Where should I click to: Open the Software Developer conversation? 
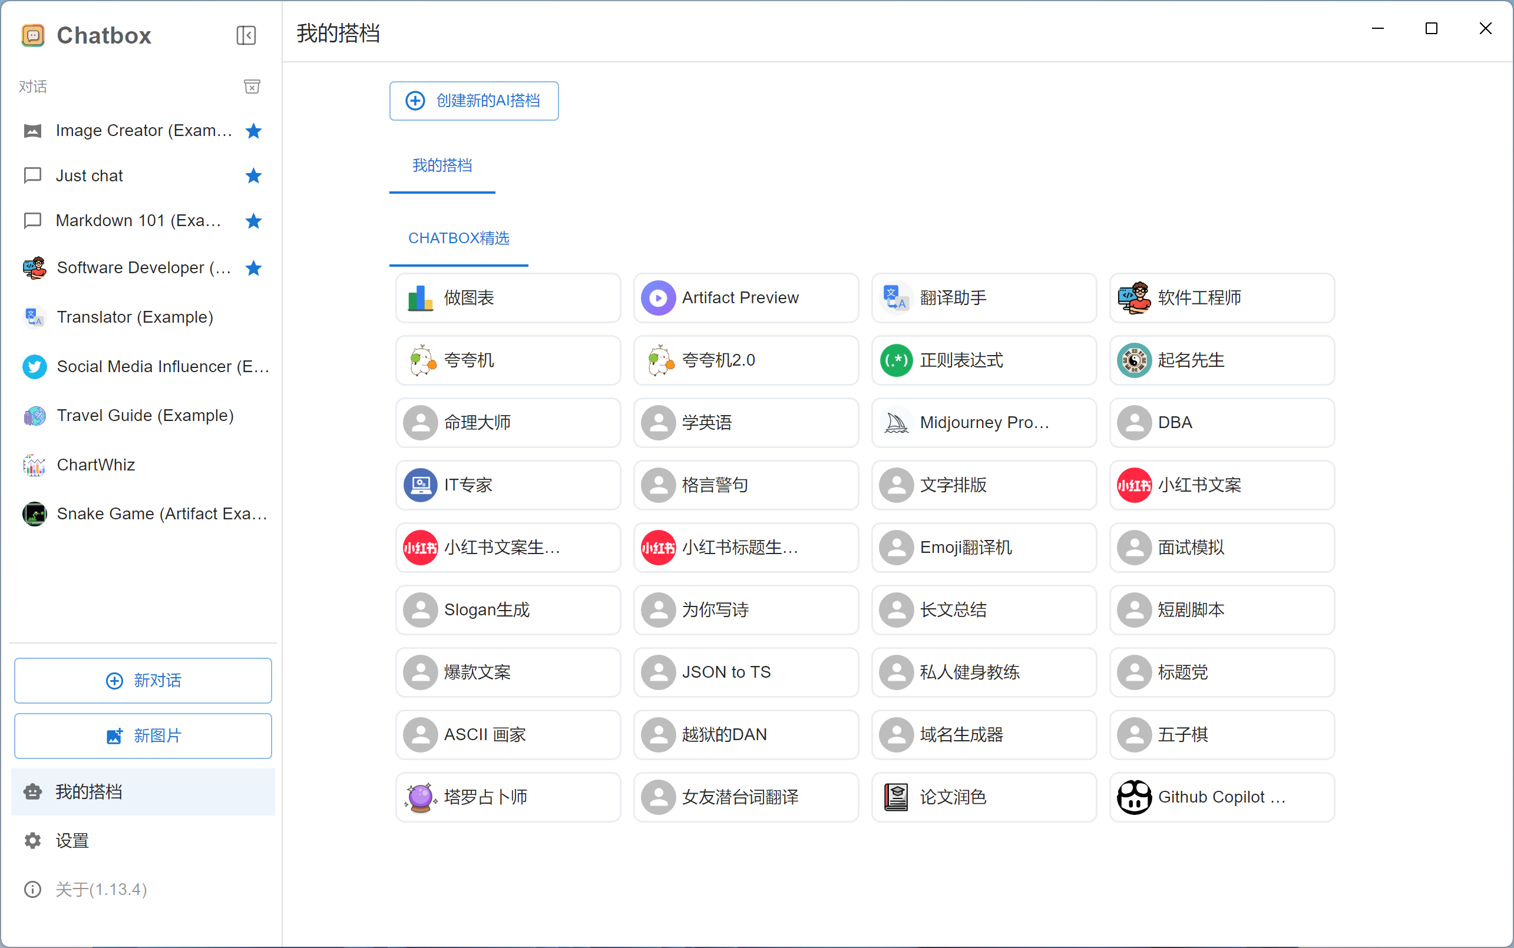click(143, 268)
